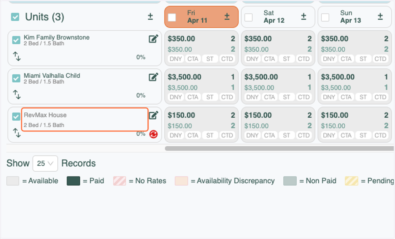Screen dimensions: 395x239
Task: Click red sync icon on RevMax House
Action: coord(153,134)
